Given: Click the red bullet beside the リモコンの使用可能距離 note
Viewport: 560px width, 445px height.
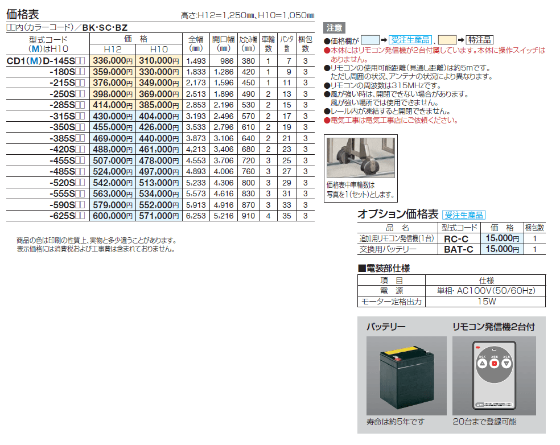Looking at the screenshot, I should [x=328, y=67].
